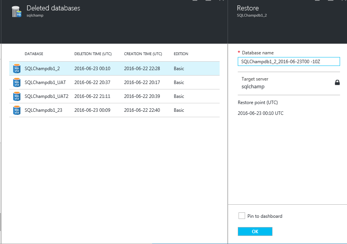Sort by the DATABASE column header
The image size is (347, 244).
tap(34, 54)
